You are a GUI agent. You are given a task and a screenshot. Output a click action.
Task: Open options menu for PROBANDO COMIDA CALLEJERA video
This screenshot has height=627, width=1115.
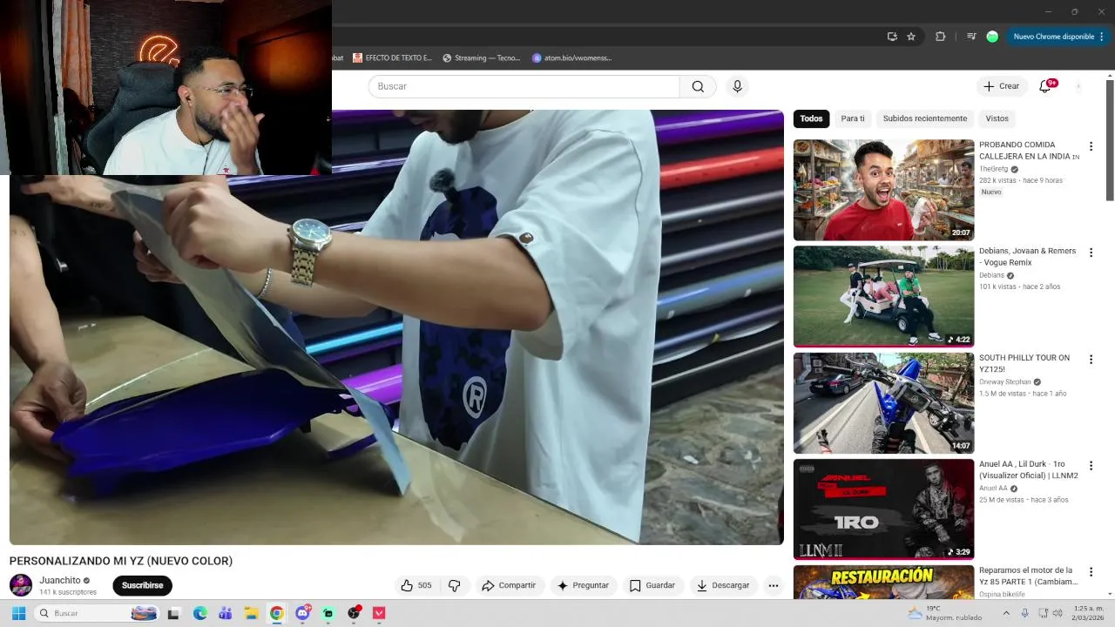pyautogui.click(x=1091, y=146)
